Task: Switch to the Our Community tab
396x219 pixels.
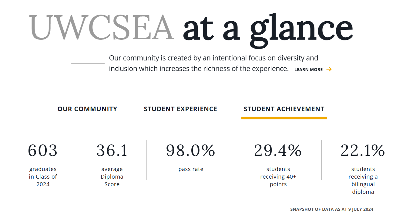Action: click(87, 109)
